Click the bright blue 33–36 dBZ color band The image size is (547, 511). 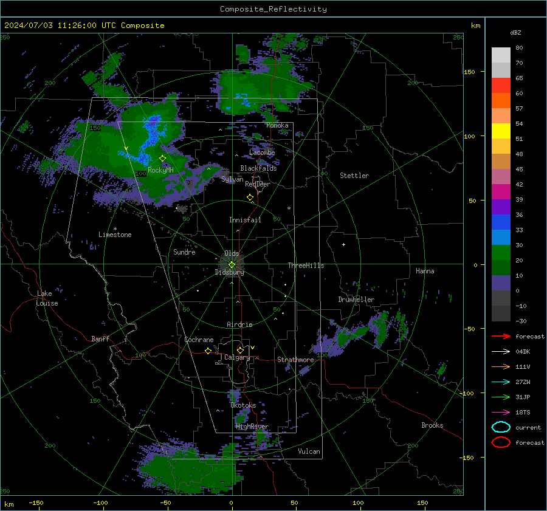[501, 222]
